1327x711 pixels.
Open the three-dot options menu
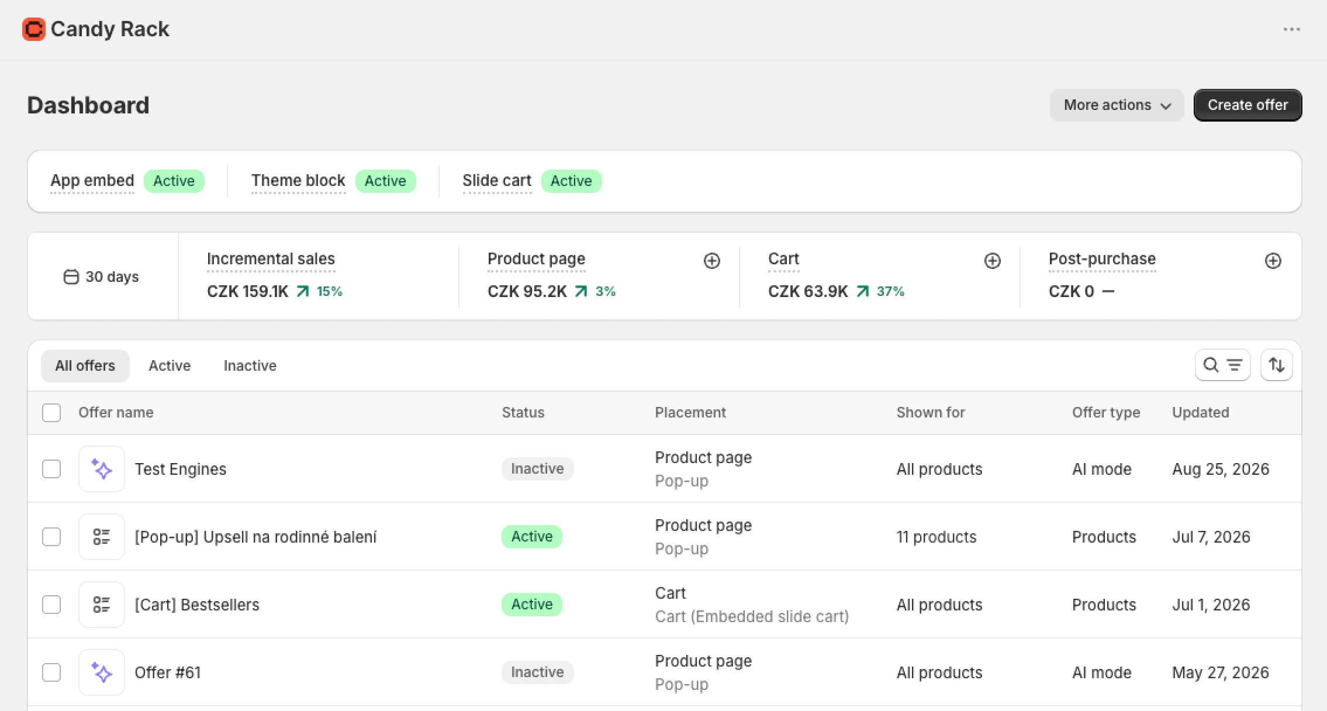pyautogui.click(x=1292, y=29)
